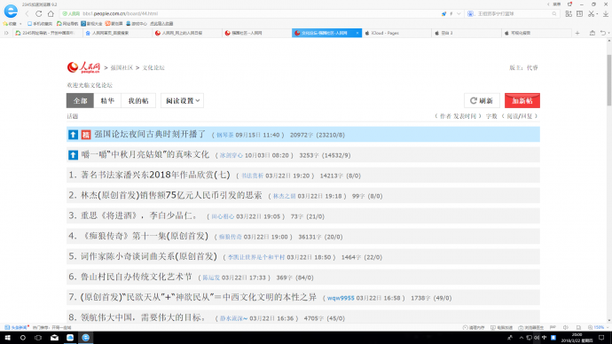Open author 陈运发 profile link

pos(211,278)
